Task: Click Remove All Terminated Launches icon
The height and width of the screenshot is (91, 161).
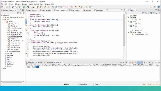Action: coord(127,62)
